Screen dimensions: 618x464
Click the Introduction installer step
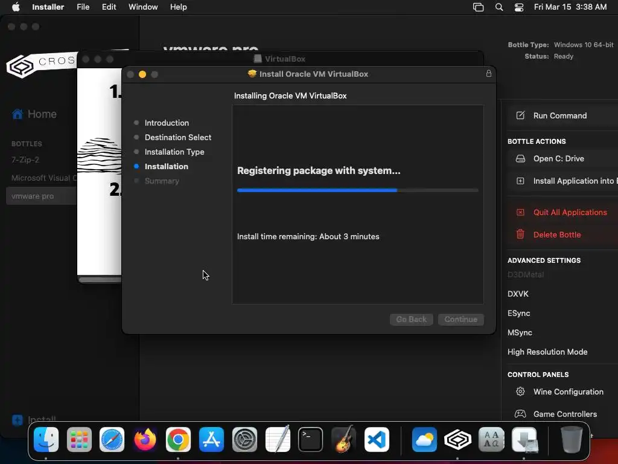(167, 123)
